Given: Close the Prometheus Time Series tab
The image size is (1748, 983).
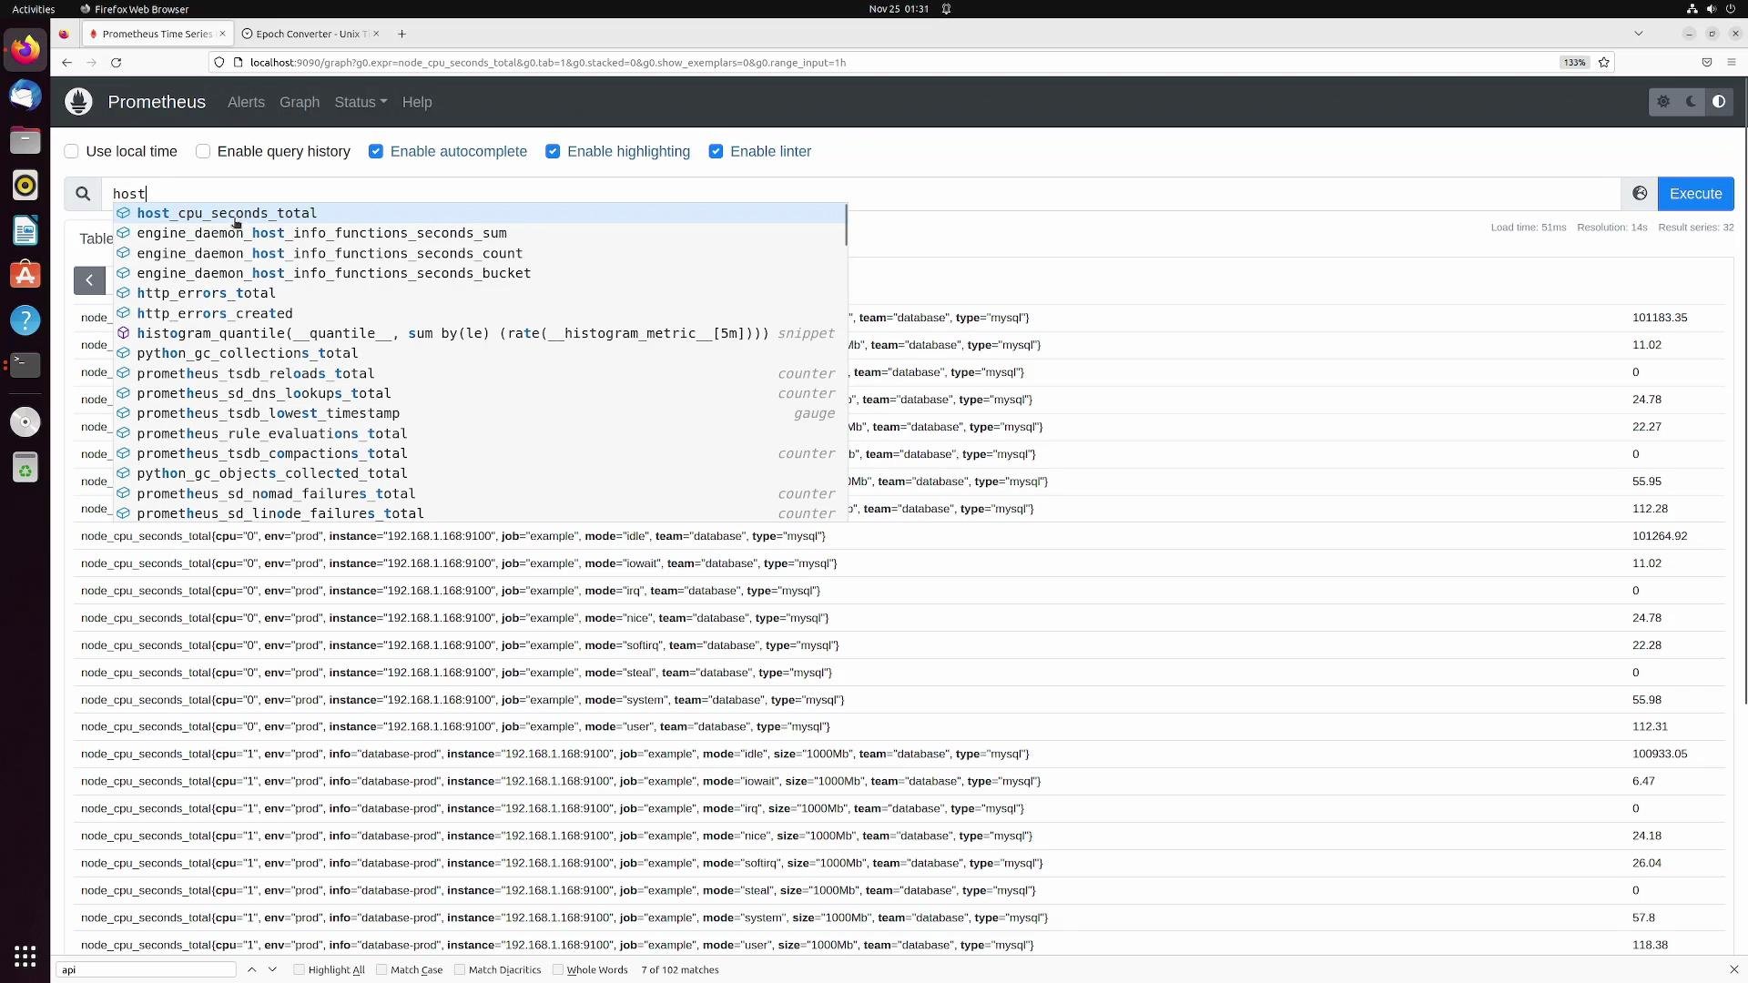Looking at the screenshot, I should point(222,34).
